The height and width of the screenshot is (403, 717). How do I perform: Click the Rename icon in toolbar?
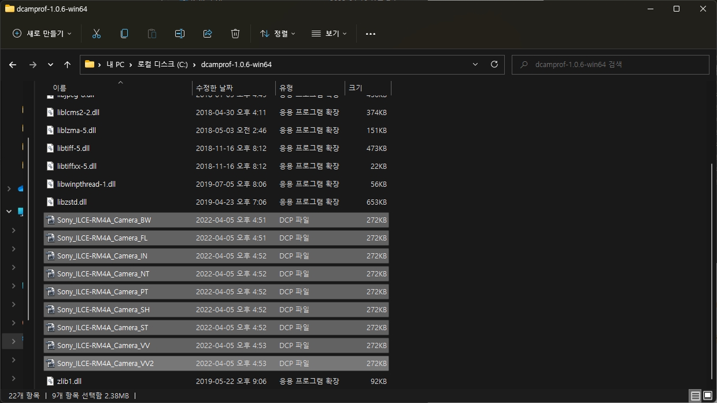point(180,34)
